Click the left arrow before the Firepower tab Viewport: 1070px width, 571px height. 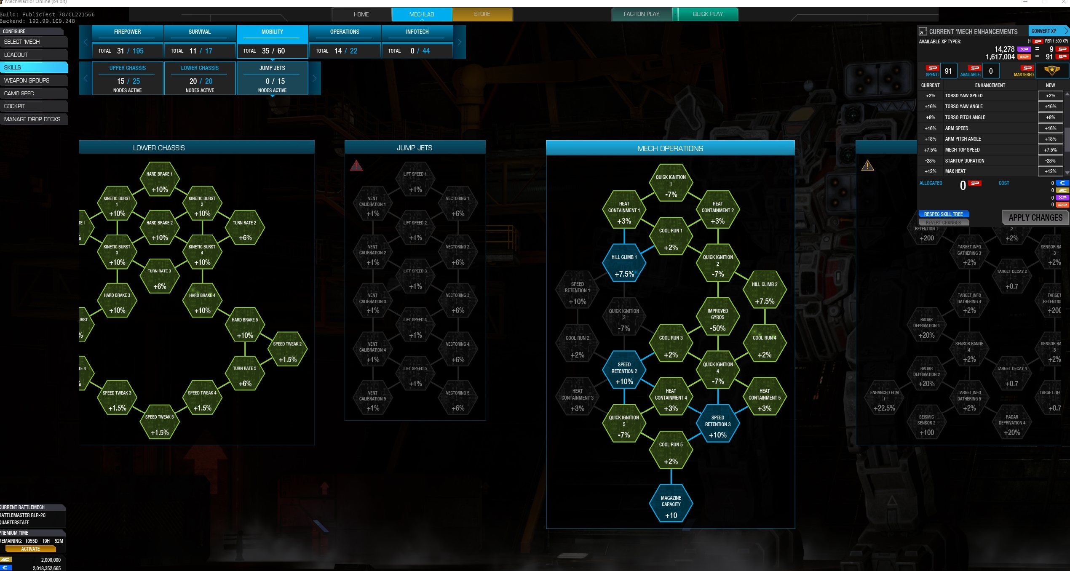[x=86, y=42]
